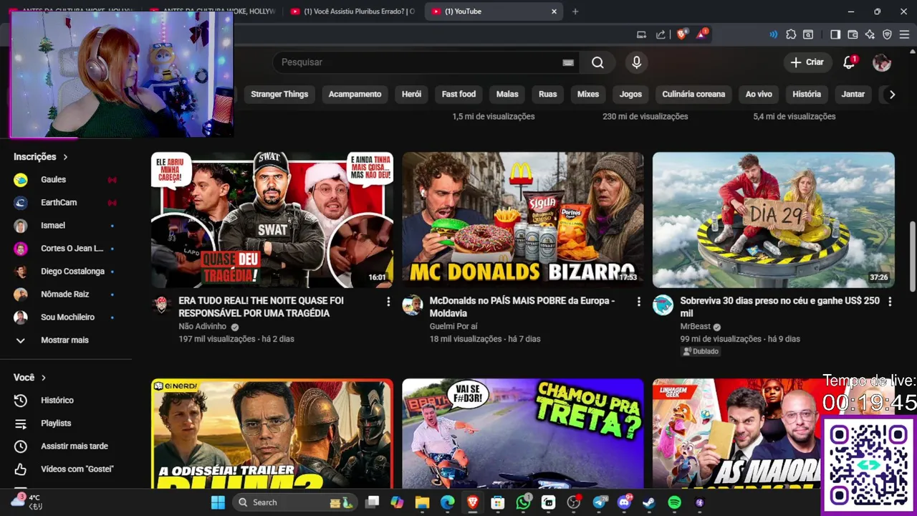Open Gaules subscription channel
The width and height of the screenshot is (917, 516).
66,179
